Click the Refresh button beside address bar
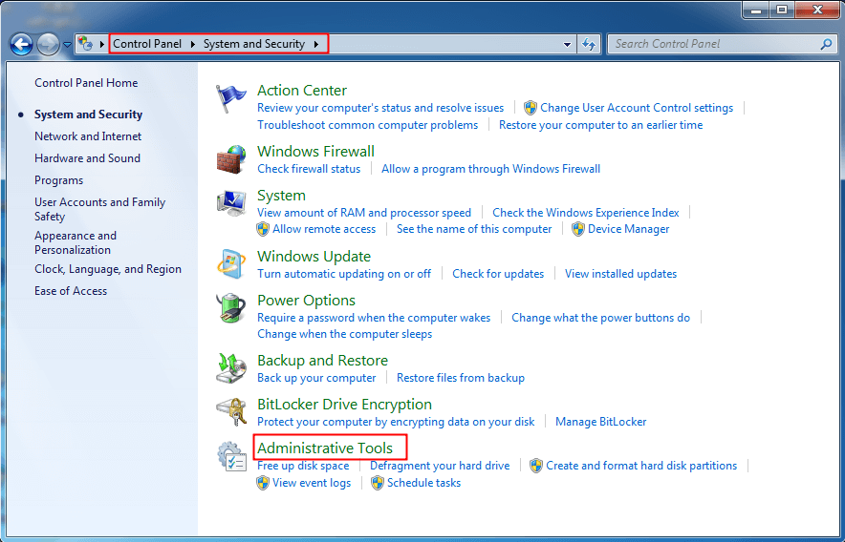 pos(589,44)
